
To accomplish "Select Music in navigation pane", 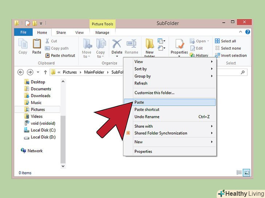I will [33, 103].
